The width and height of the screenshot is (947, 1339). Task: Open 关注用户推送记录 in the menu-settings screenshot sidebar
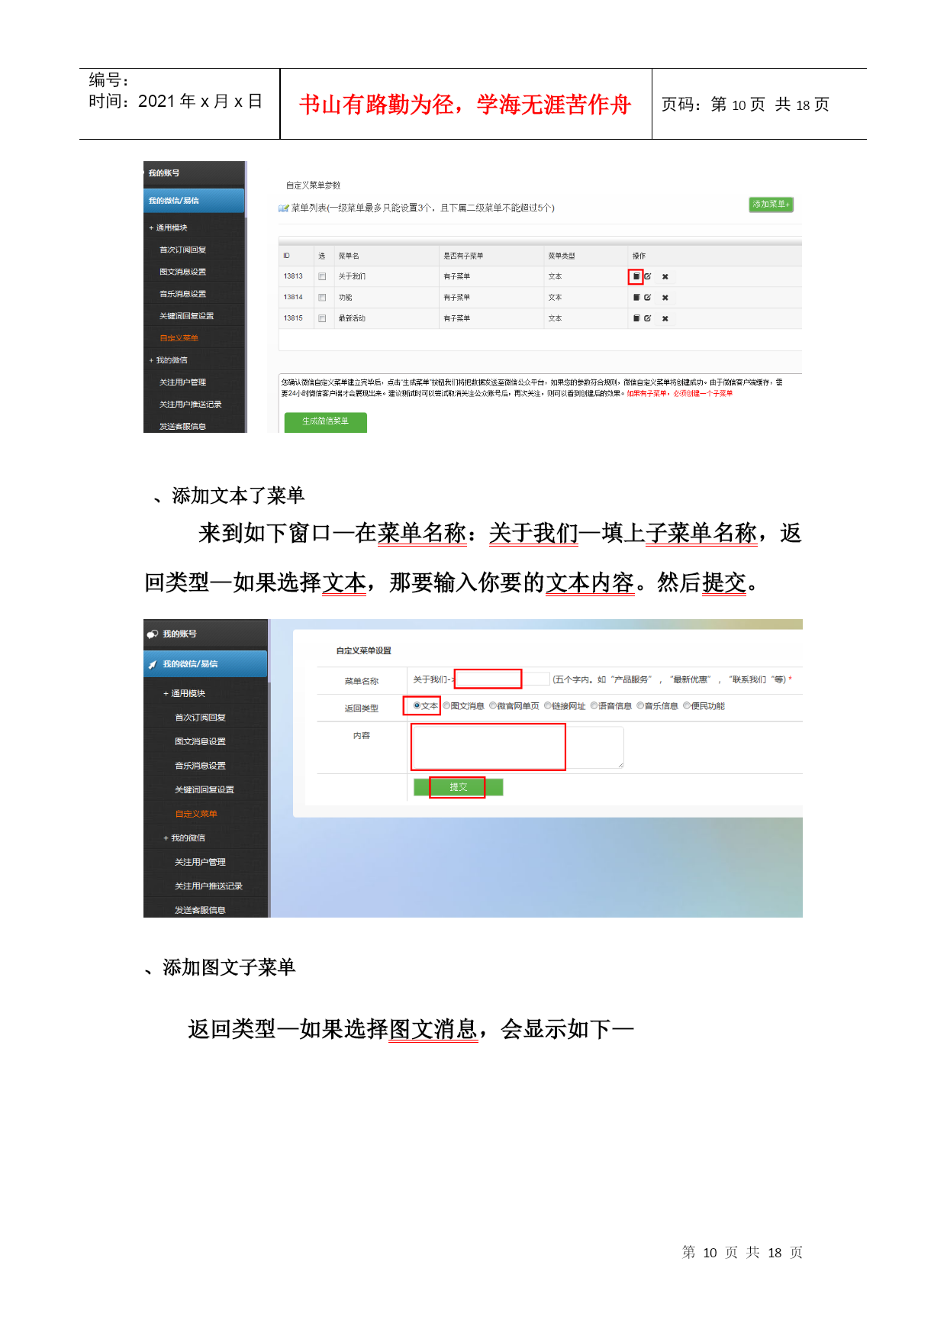(208, 886)
